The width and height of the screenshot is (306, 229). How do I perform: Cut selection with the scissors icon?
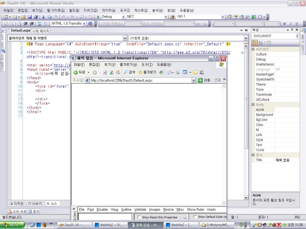[44, 17]
